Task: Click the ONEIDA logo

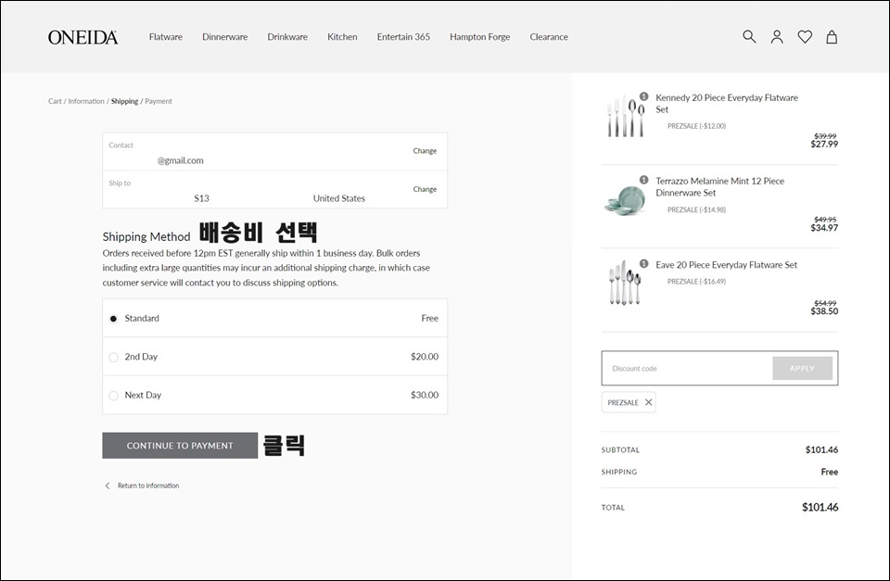Action: coord(83,37)
